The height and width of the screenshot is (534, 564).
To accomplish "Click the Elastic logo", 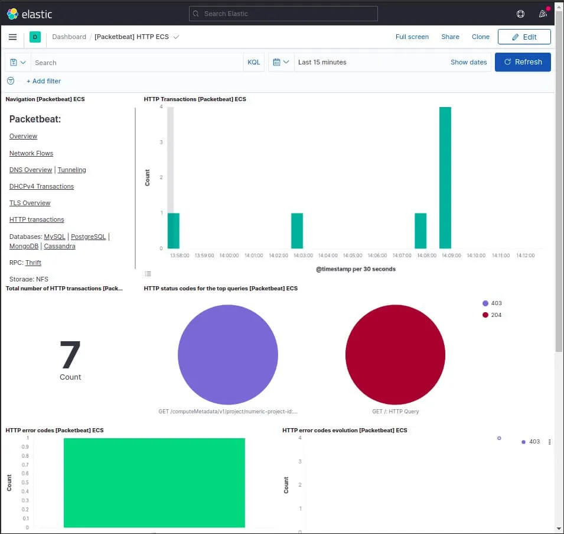I will tap(30, 14).
